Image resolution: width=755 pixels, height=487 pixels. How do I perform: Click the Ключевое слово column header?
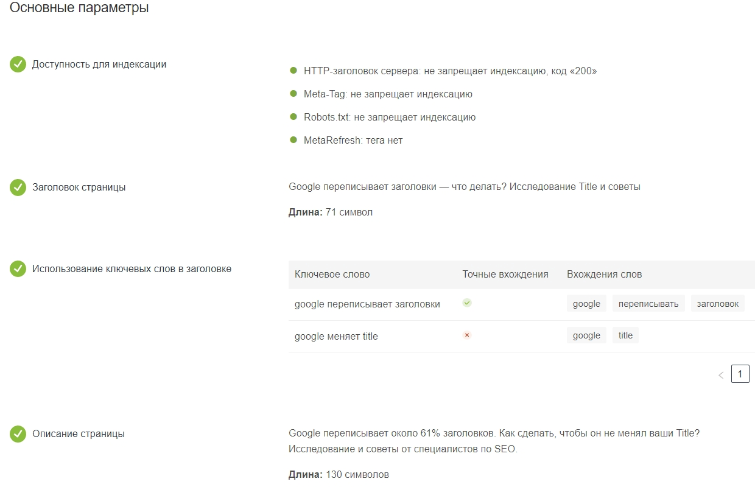tap(332, 274)
